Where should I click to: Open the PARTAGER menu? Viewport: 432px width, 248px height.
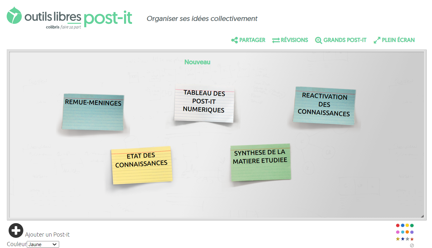point(251,40)
